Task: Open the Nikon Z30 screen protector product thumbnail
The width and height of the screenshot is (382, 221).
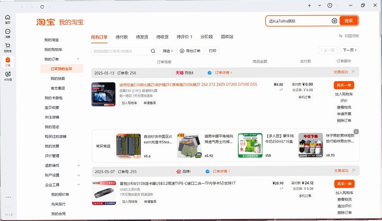Action: pyautogui.click(x=103, y=95)
